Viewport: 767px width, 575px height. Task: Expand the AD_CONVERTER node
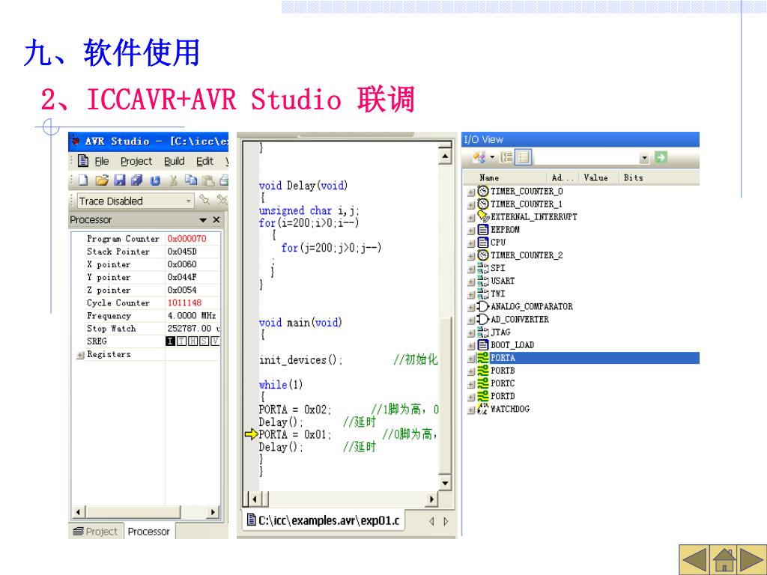(x=471, y=320)
